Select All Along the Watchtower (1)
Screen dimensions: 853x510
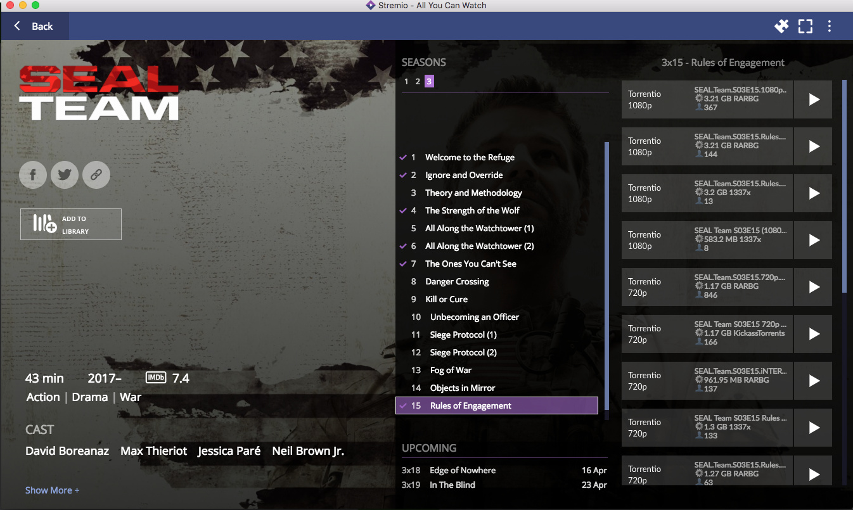click(497, 228)
